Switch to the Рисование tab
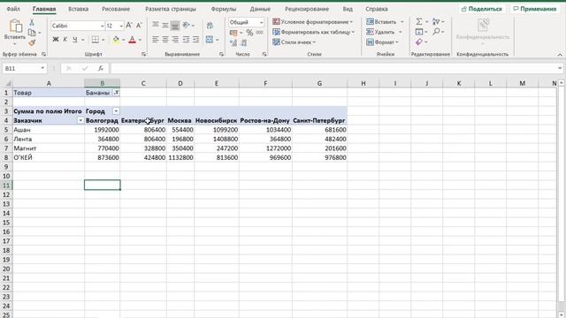566x318 pixels. point(116,9)
